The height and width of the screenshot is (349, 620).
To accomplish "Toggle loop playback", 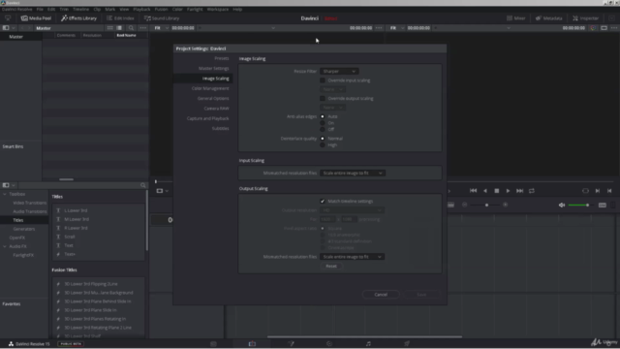I will click(532, 191).
